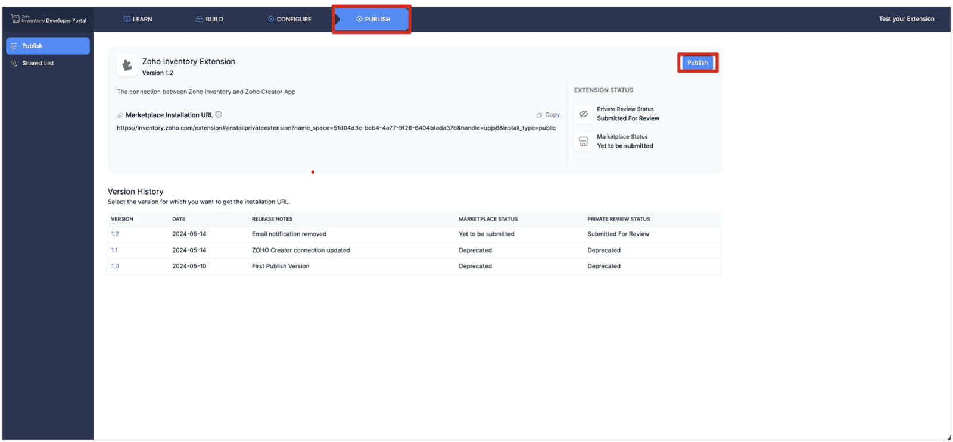Image resolution: width=953 pixels, height=442 pixels.
Task: Click 'First Publish Version' release note
Action: [281, 266]
